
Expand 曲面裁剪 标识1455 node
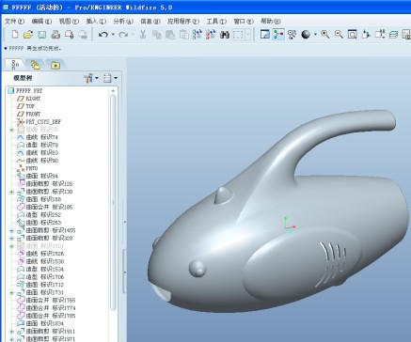12,230
